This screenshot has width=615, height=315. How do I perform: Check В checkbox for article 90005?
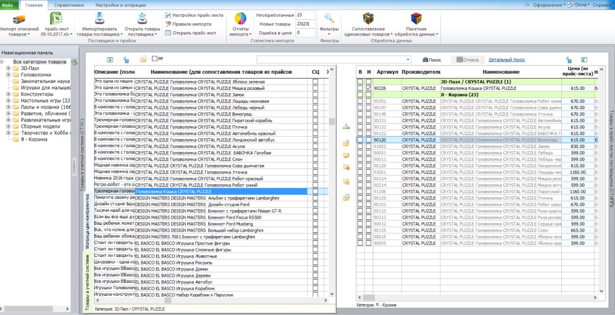point(360,243)
